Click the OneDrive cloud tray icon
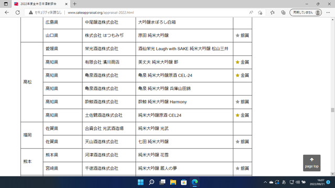 click(271, 182)
